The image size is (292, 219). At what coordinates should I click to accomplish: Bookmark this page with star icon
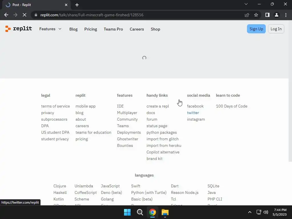click(256, 15)
